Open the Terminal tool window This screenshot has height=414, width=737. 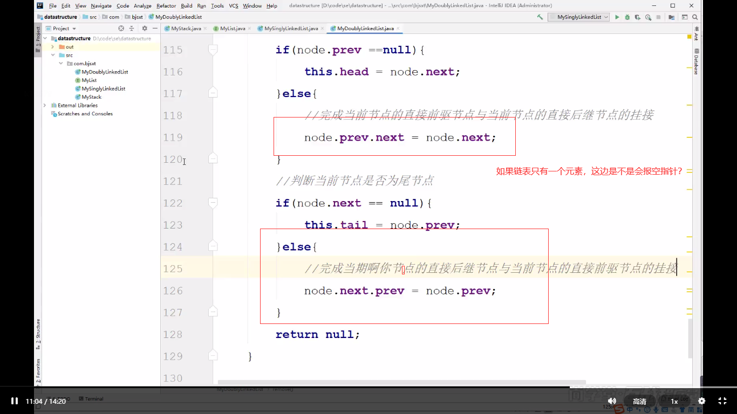pos(91,399)
